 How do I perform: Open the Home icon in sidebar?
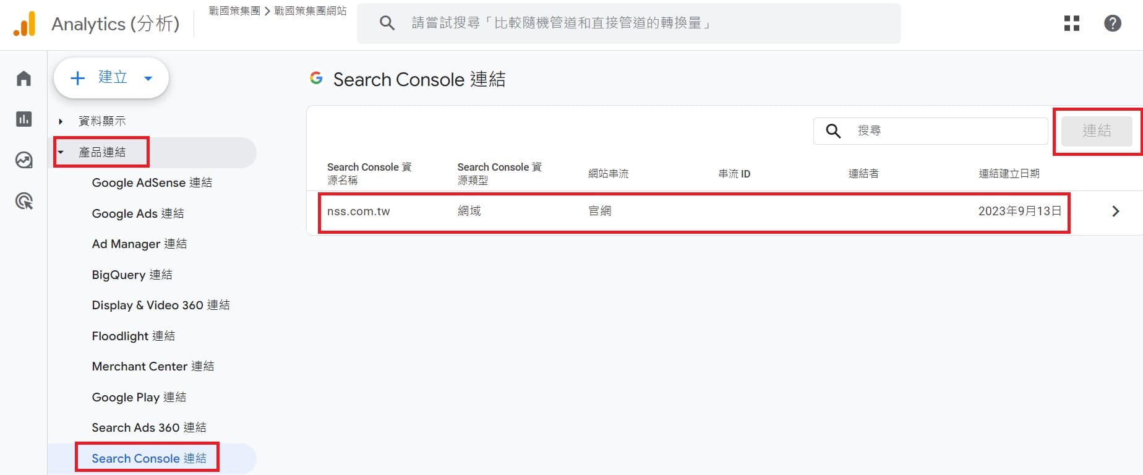point(24,79)
